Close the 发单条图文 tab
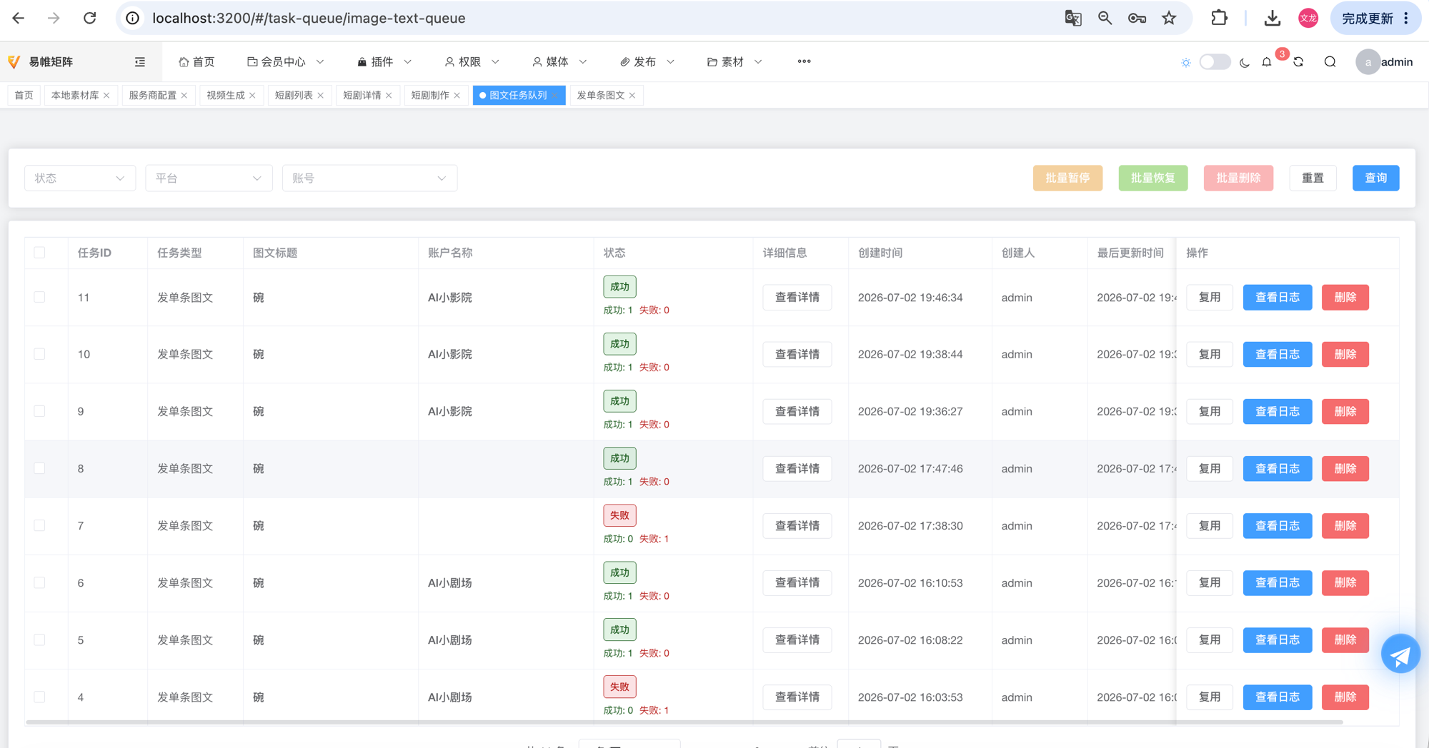The image size is (1429, 748). pos(632,95)
